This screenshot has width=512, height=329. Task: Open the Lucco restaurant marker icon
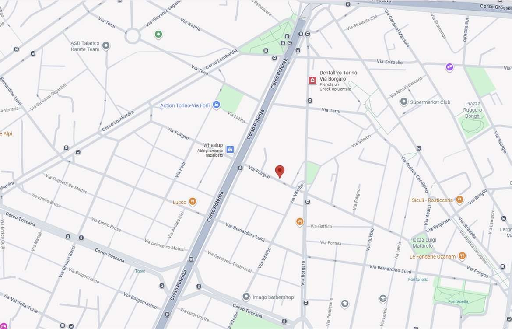point(193,202)
